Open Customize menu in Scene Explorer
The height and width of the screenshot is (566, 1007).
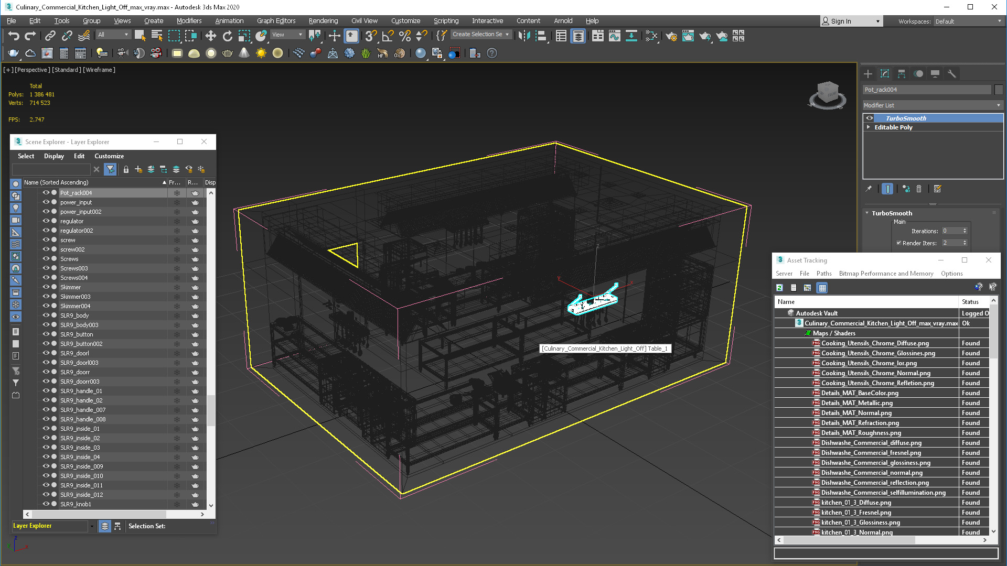(109, 156)
